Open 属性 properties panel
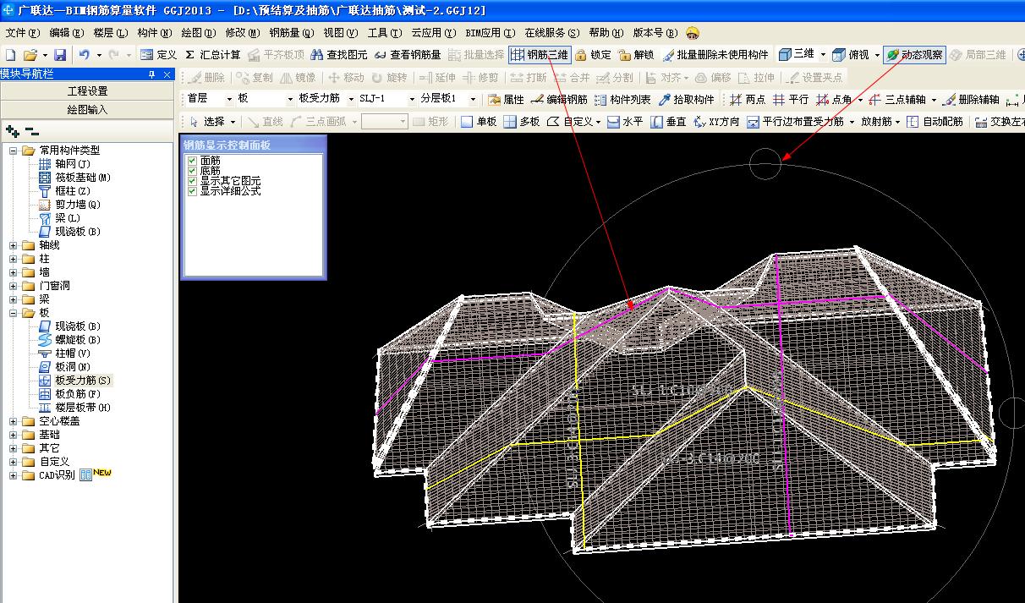 click(x=506, y=99)
